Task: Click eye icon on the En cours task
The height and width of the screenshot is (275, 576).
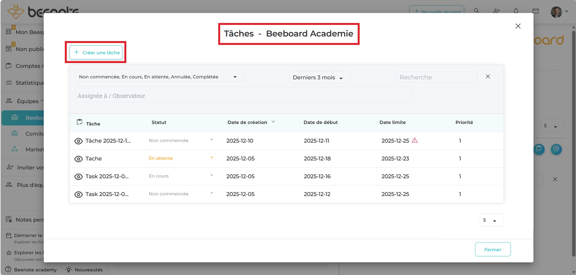Action: click(78, 177)
